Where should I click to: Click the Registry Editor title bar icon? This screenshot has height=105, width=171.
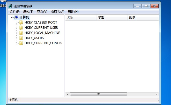click(11, 6)
